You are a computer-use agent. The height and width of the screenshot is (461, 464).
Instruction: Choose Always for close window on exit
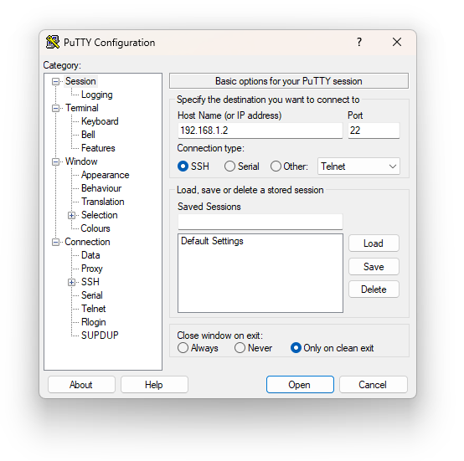pos(183,348)
